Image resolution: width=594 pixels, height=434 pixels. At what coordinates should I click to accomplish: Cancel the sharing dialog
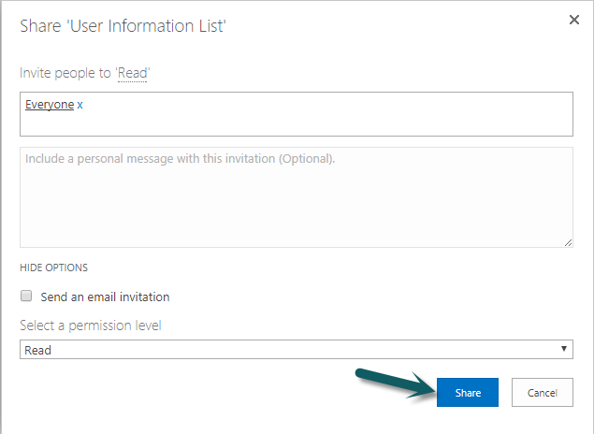[x=543, y=392]
